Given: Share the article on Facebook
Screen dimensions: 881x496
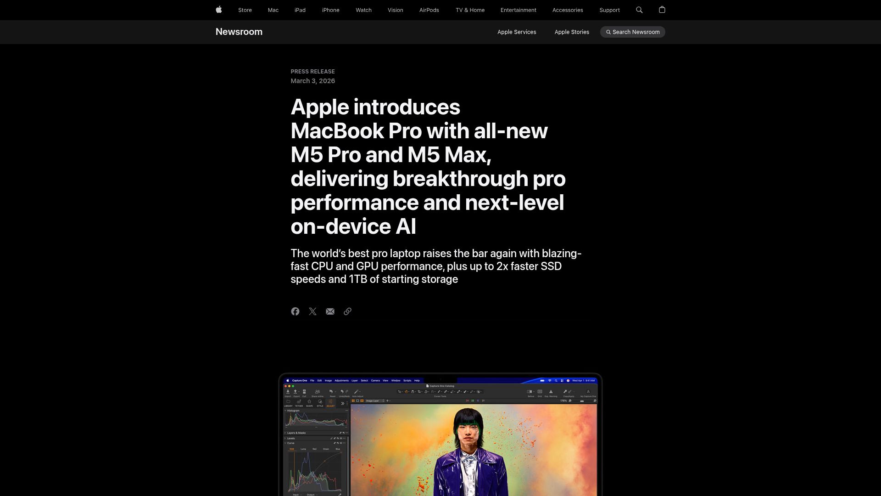Looking at the screenshot, I should 295,311.
